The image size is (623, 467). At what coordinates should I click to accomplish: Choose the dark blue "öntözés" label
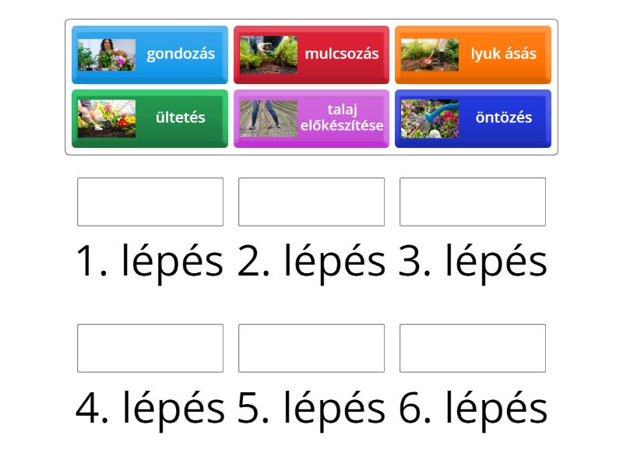coord(504,118)
